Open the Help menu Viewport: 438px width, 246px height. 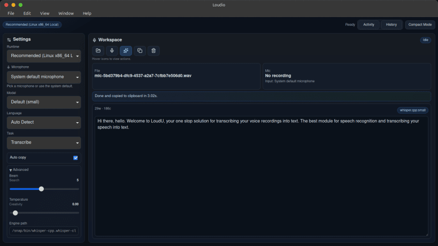pos(87,13)
